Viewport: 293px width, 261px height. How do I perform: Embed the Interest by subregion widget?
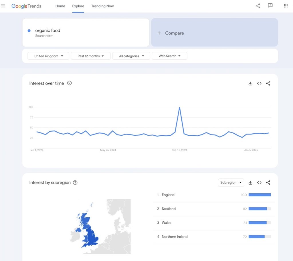tap(259, 182)
